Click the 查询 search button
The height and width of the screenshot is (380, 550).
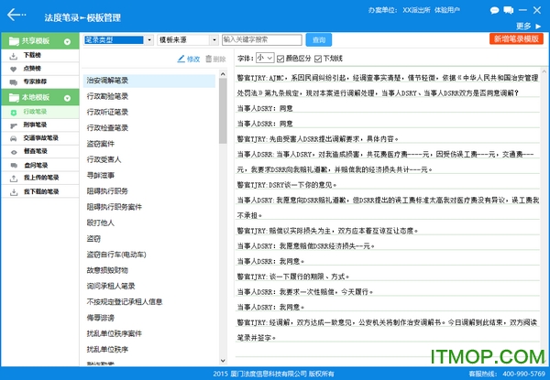318,40
